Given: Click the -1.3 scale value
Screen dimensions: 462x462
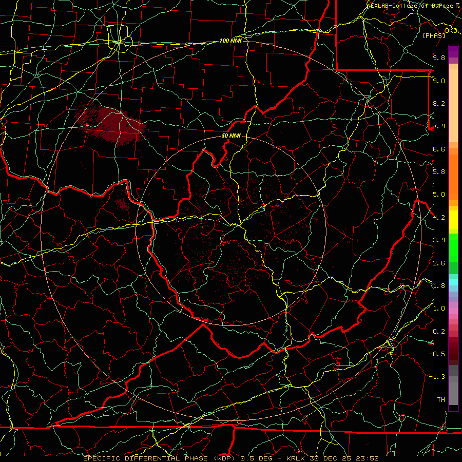Looking at the screenshot, I should [x=437, y=377].
